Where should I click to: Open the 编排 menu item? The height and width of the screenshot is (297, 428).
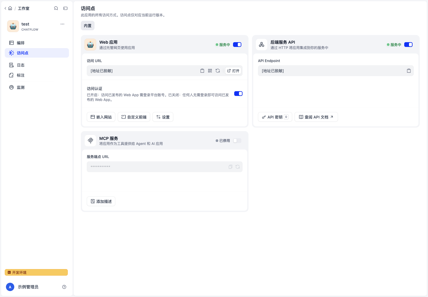(x=37, y=43)
